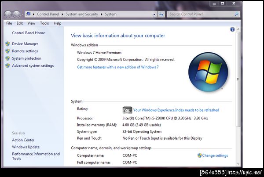Open Device Manager link

pyautogui.click(x=25, y=44)
